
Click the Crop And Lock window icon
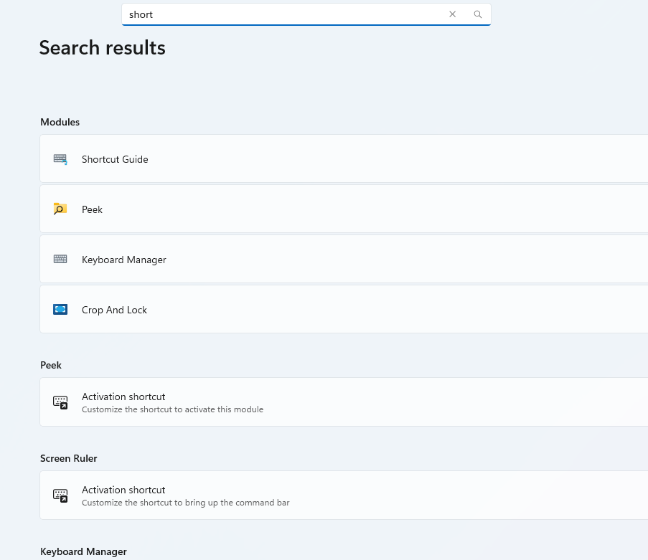click(x=60, y=309)
